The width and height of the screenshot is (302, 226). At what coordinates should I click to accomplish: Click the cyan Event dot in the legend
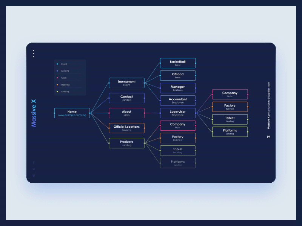[x=57, y=64]
